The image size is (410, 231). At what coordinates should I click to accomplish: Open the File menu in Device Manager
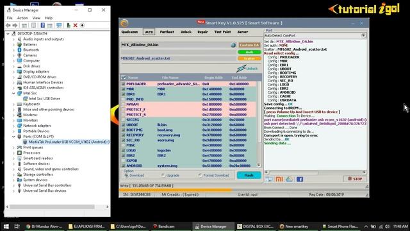[x=10, y=18]
